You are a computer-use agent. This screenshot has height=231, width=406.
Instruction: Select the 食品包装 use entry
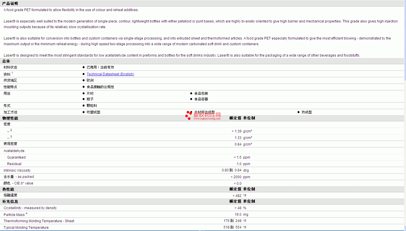(201, 93)
